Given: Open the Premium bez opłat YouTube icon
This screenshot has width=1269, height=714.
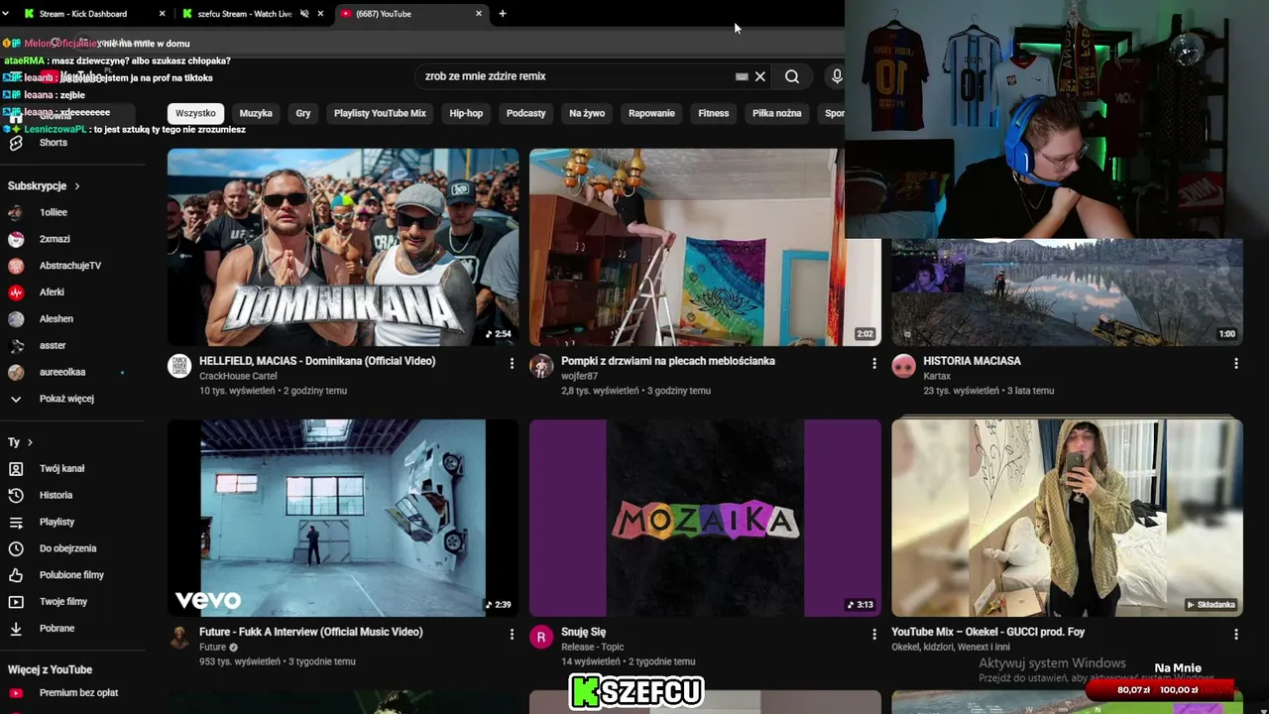Looking at the screenshot, I should click(16, 693).
